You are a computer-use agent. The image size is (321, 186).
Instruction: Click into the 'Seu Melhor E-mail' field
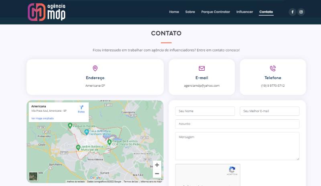pos(270,111)
